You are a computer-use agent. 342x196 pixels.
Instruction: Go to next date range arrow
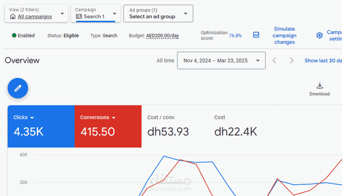pos(291,61)
